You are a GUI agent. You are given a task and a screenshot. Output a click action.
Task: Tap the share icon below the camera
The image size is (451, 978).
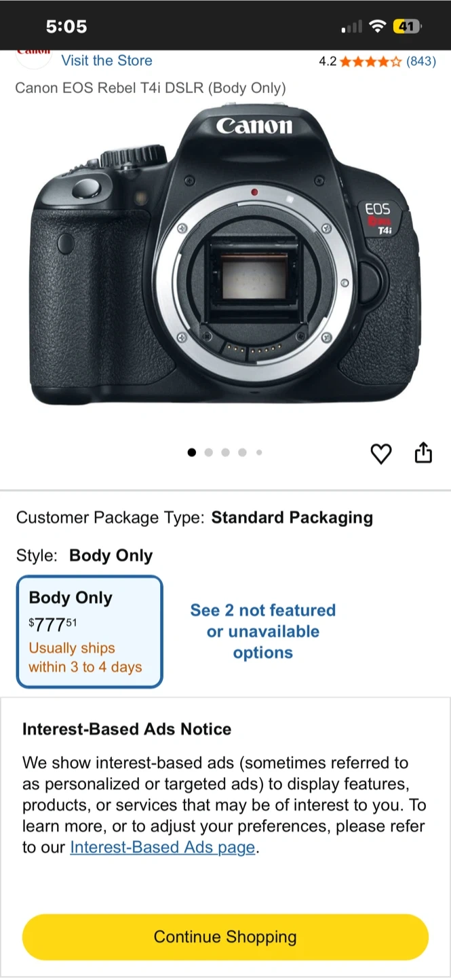[423, 452]
